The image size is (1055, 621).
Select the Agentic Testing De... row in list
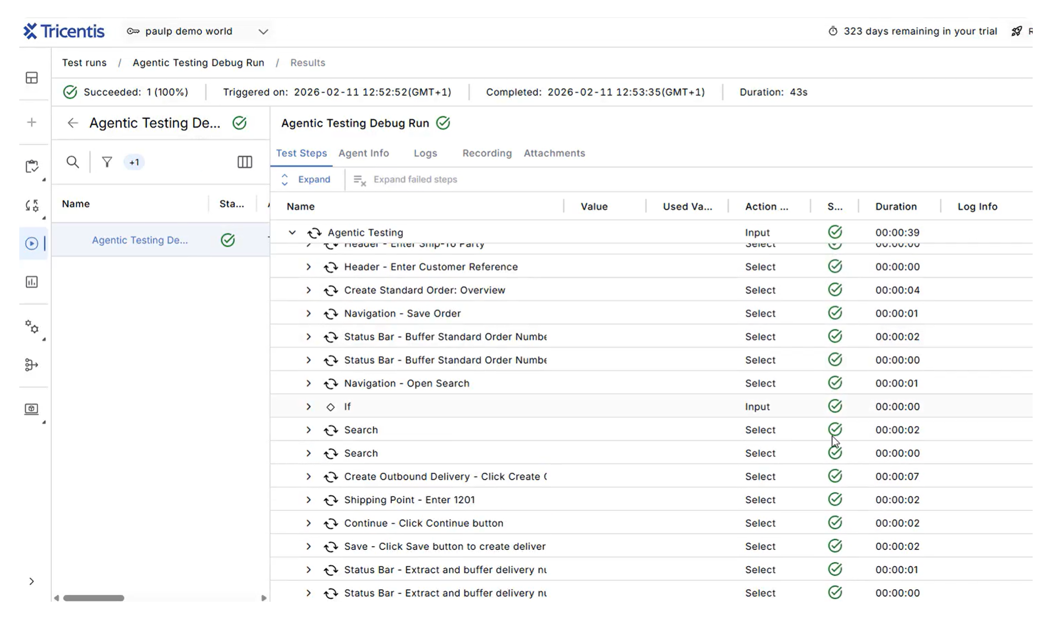pos(160,240)
